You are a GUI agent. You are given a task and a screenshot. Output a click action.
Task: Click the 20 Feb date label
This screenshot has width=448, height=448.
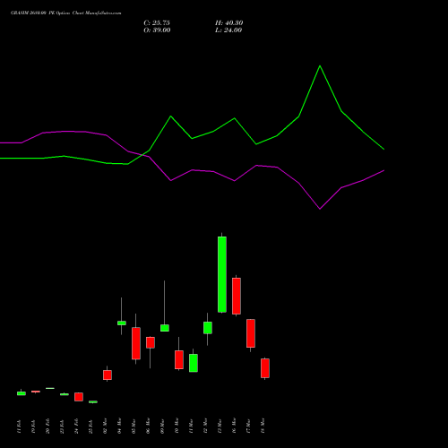tap(47, 426)
